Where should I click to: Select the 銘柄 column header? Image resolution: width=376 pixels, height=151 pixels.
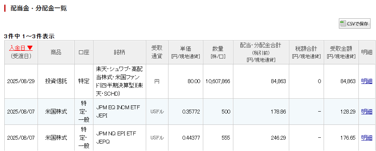(x=120, y=52)
